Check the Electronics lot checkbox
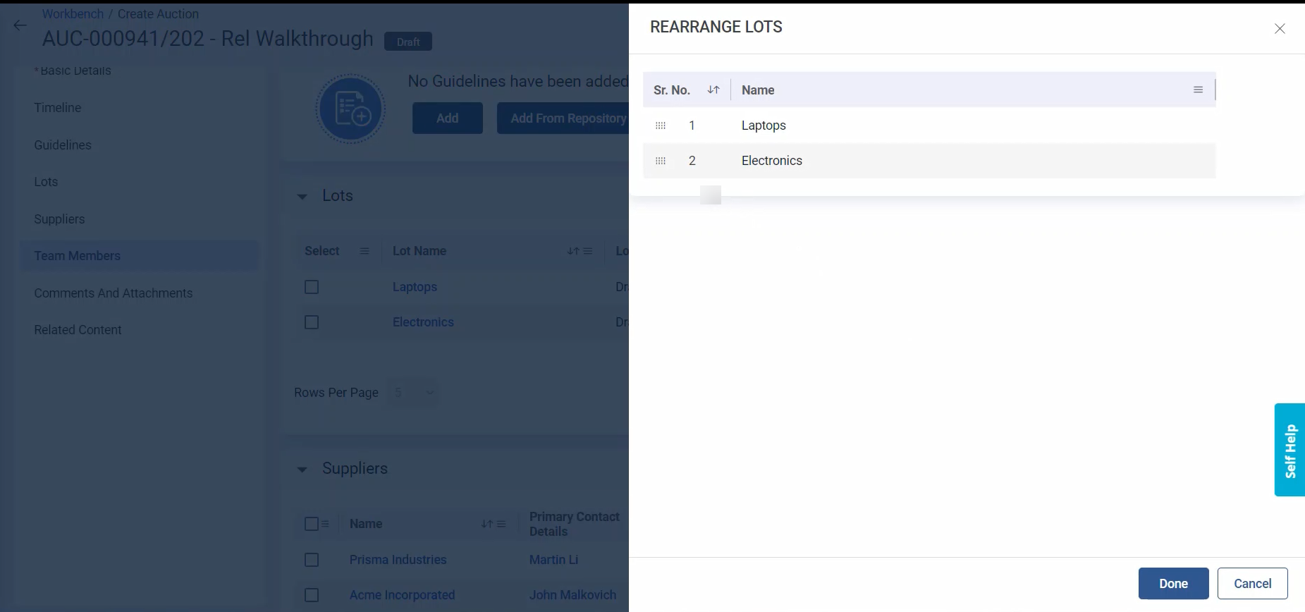 [312, 322]
